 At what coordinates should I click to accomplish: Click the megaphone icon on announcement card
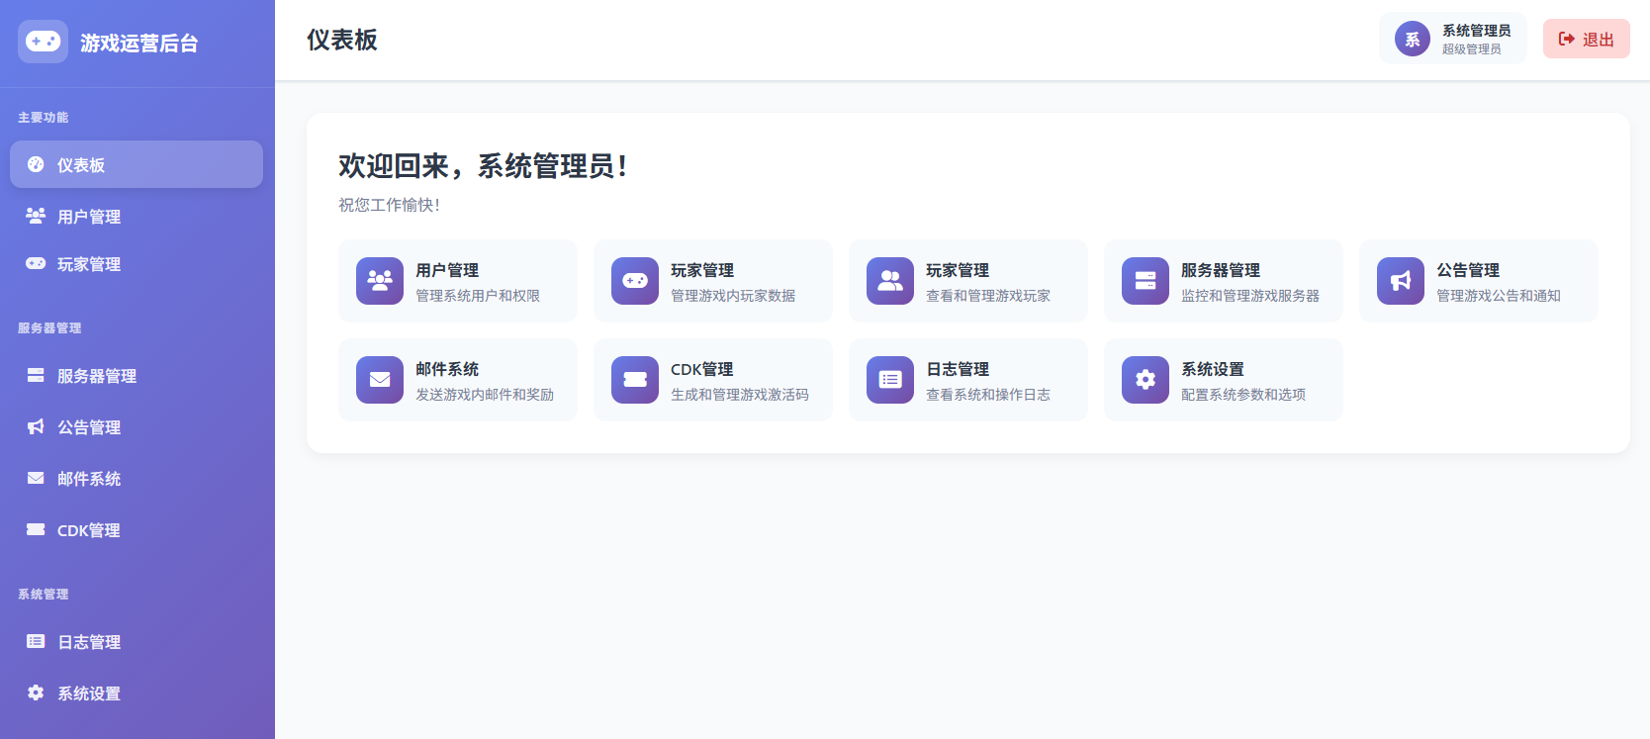coord(1401,281)
